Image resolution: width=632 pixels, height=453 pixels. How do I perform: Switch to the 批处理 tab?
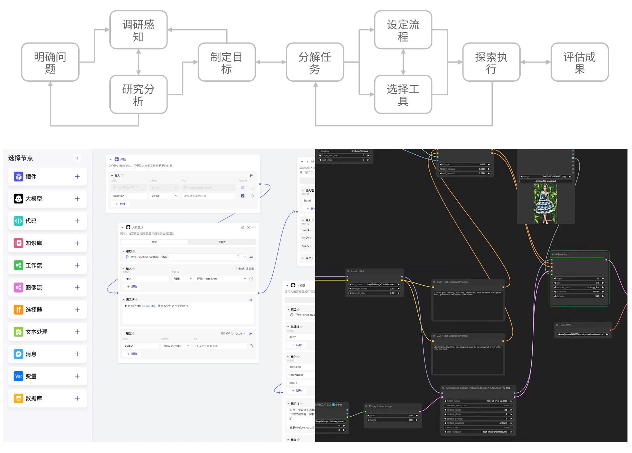point(222,242)
